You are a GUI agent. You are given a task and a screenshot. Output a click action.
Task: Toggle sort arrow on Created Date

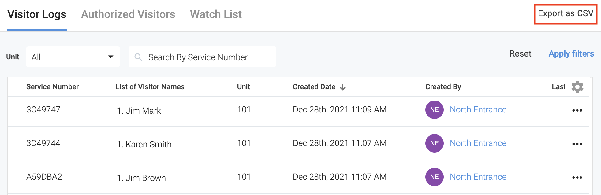[x=343, y=87]
